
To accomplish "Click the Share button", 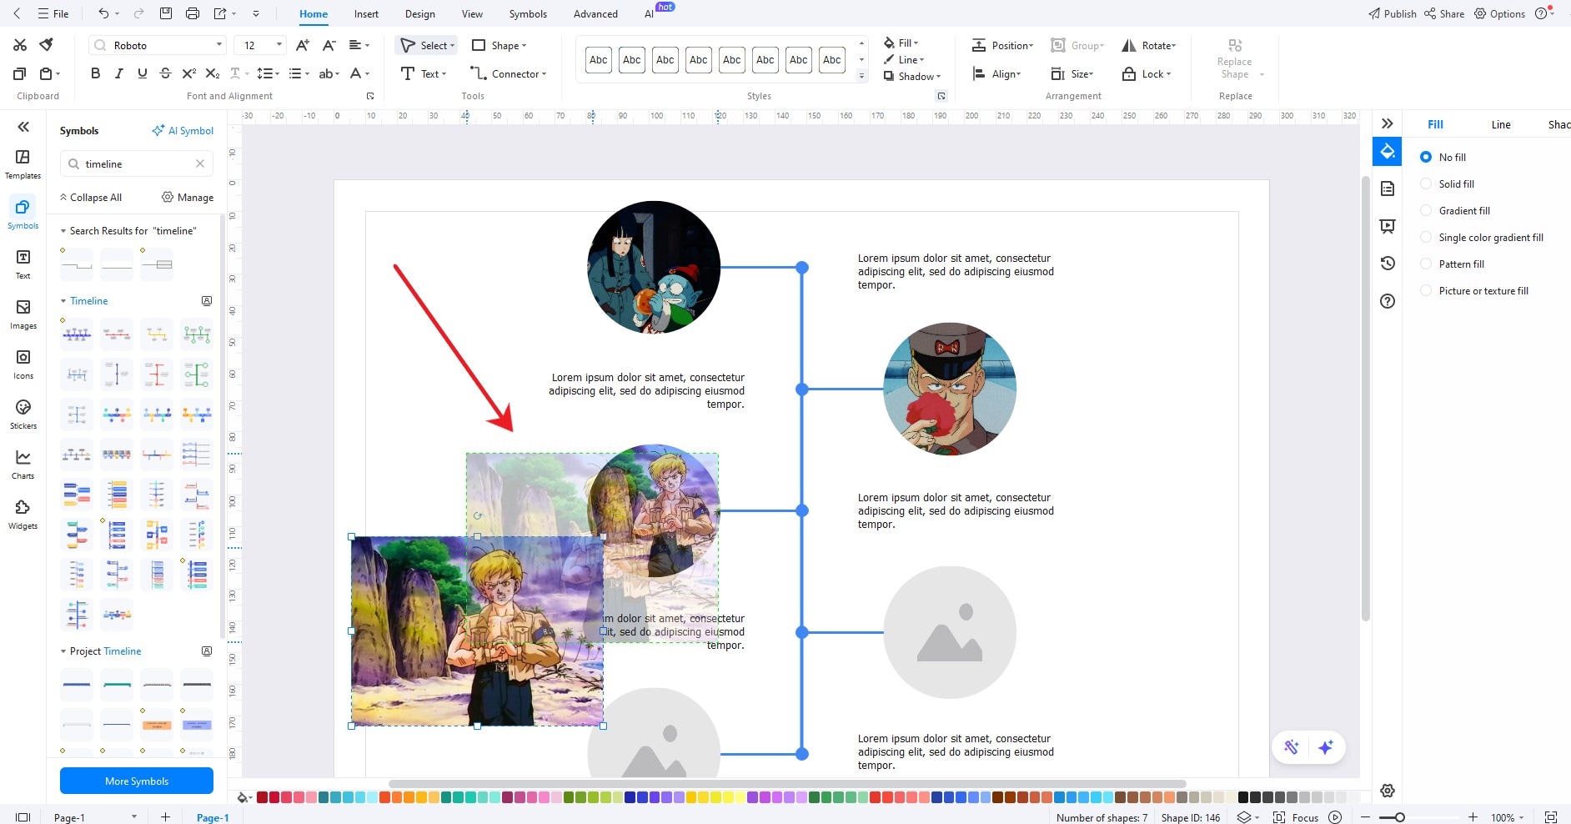I will coord(1444,14).
